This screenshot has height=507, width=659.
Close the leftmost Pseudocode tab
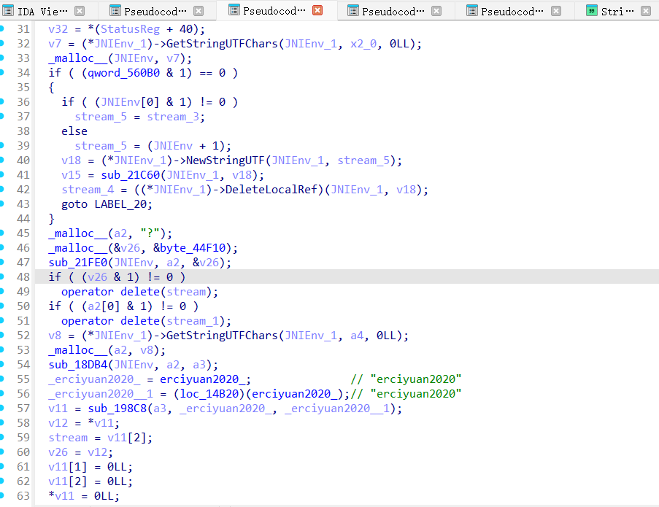[x=199, y=11]
